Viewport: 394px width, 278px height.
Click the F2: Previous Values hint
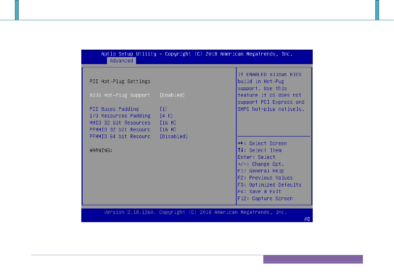click(x=265, y=178)
